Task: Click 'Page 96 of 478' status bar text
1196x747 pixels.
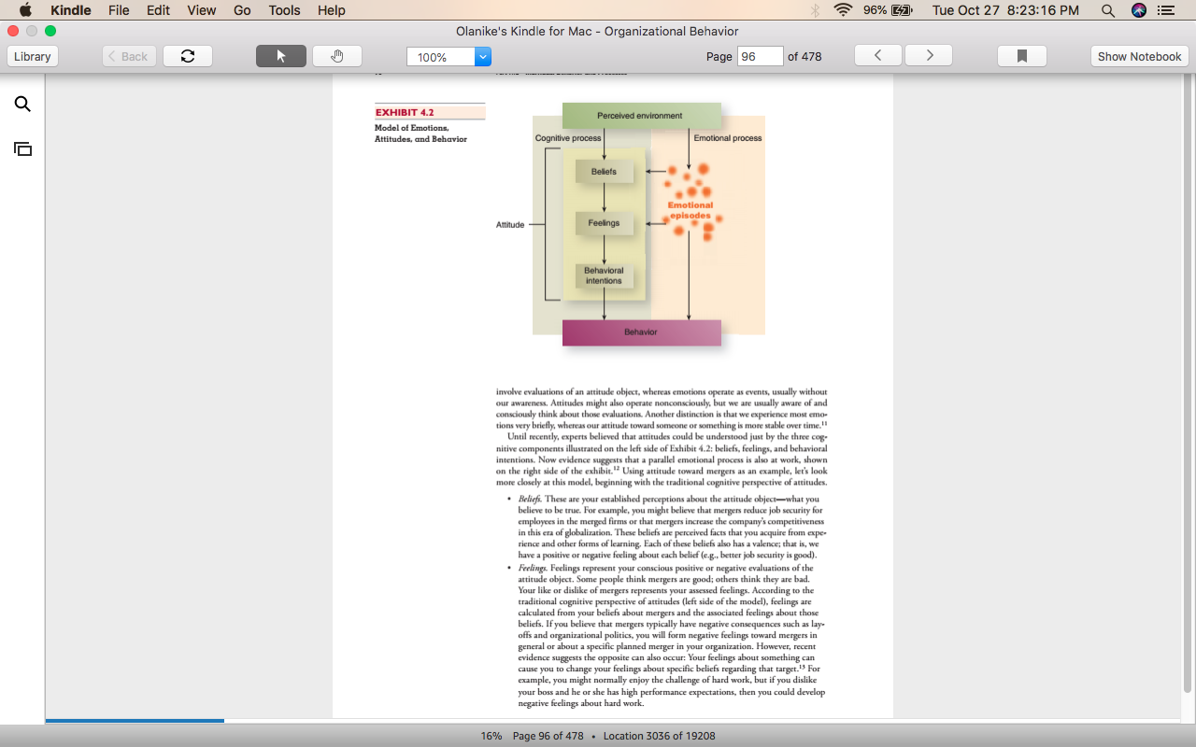Action: tap(548, 736)
